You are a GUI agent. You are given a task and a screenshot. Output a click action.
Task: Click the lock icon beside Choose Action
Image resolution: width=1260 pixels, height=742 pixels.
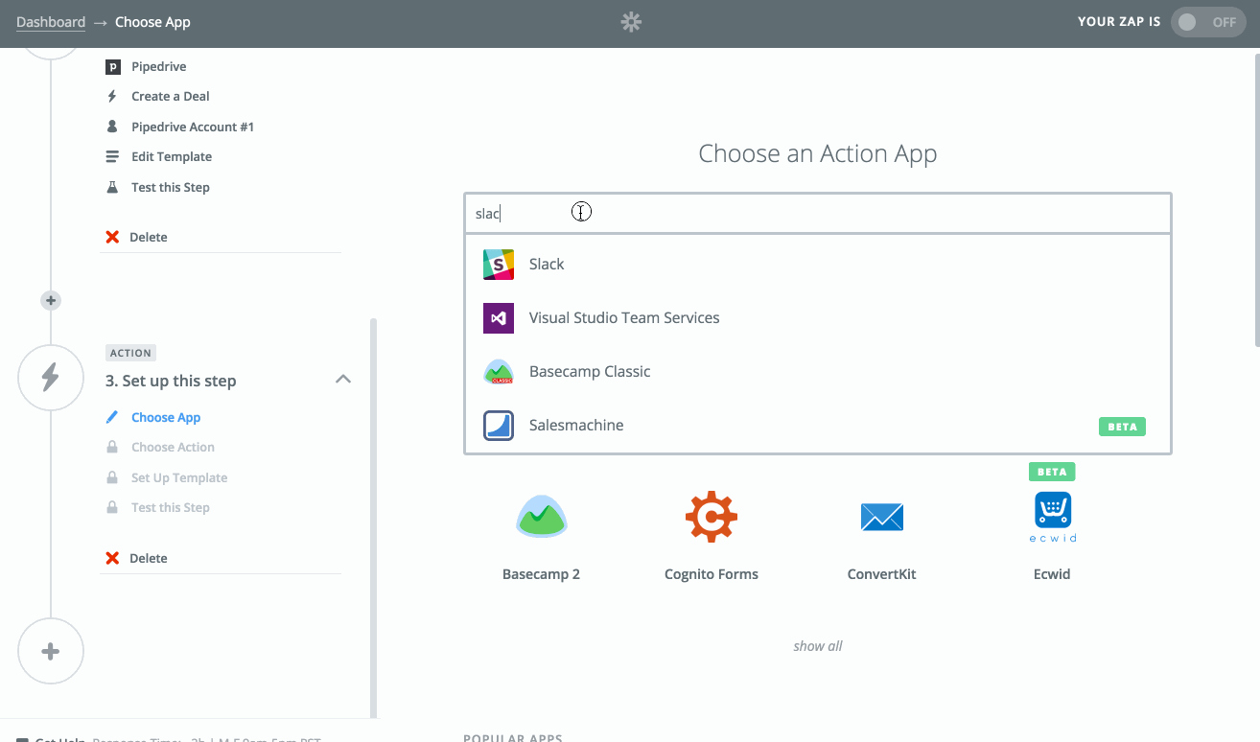pyautogui.click(x=112, y=447)
